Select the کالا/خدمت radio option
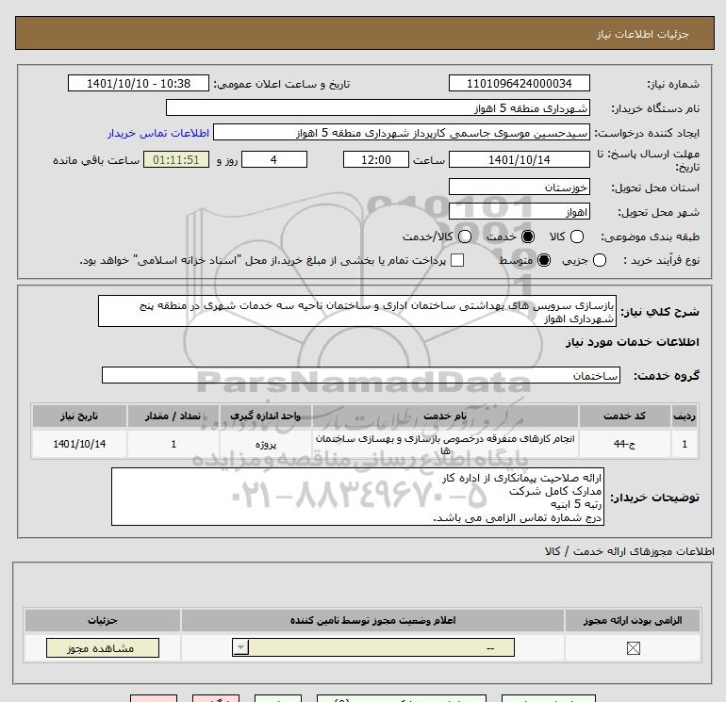The image size is (726, 702). pos(465,237)
